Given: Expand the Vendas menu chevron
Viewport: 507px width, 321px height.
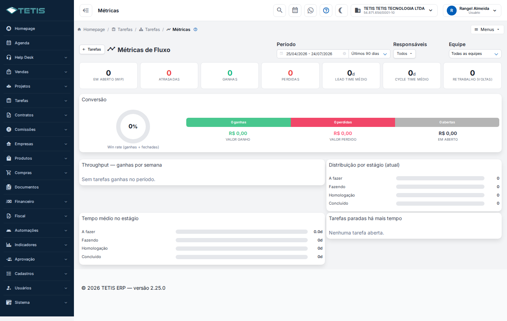Looking at the screenshot, I should click(x=66, y=72).
